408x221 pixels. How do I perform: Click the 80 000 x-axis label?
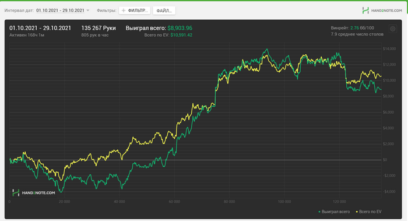[229, 202]
